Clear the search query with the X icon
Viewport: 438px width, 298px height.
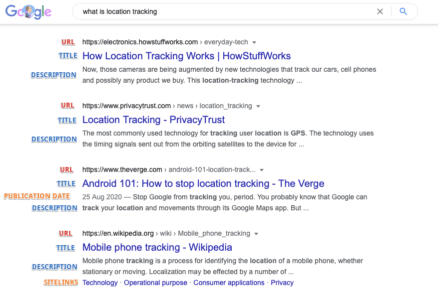tap(380, 11)
